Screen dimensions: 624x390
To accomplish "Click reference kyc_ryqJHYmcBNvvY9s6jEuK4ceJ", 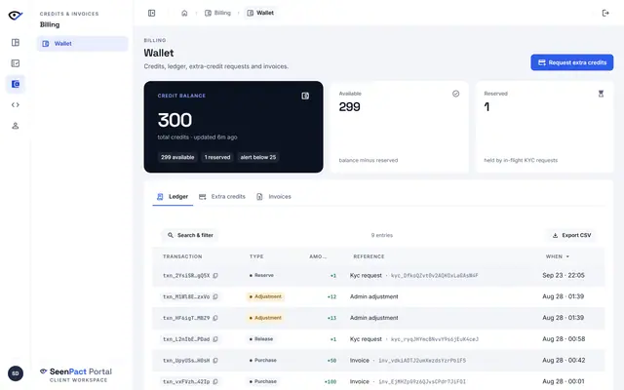I will 435,339.
